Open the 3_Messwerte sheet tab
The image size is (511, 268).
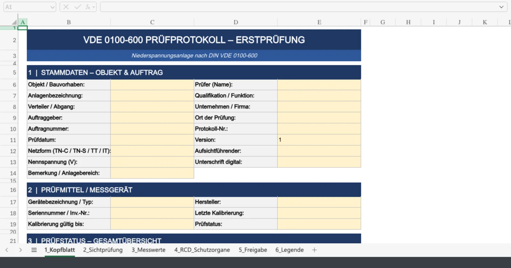point(149,250)
